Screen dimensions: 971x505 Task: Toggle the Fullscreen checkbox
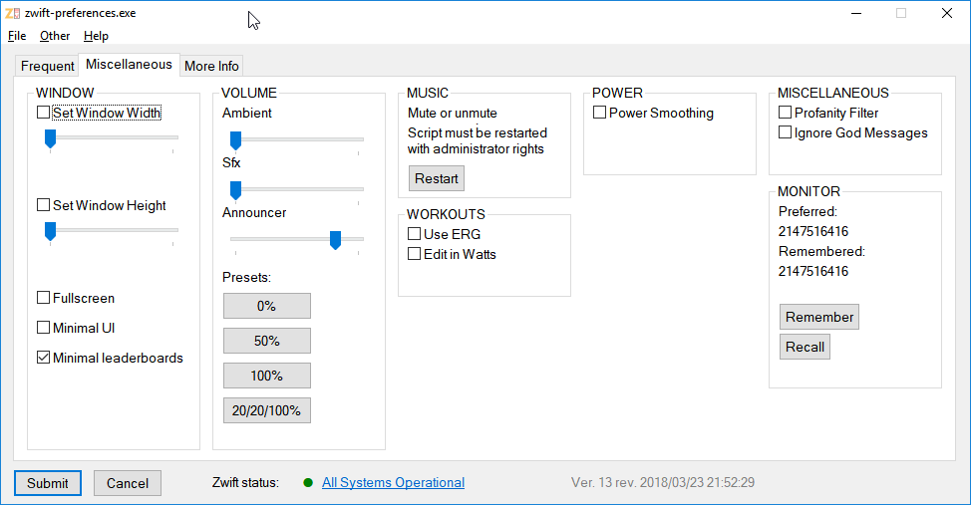coord(43,298)
